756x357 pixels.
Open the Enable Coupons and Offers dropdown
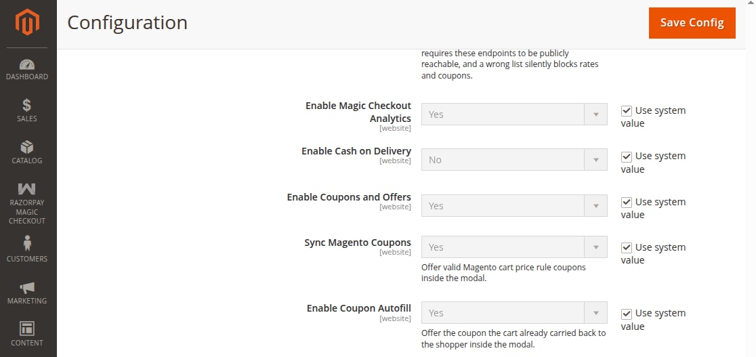(x=514, y=205)
